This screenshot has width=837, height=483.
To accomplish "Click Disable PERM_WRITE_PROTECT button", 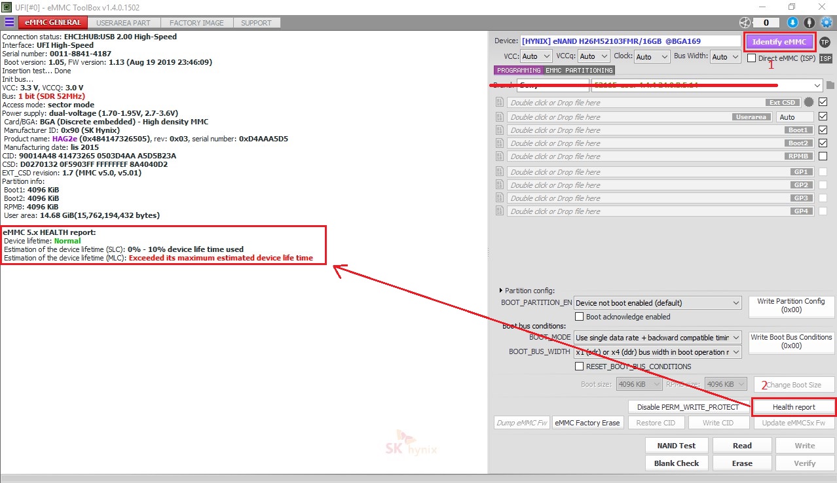I will (688, 407).
